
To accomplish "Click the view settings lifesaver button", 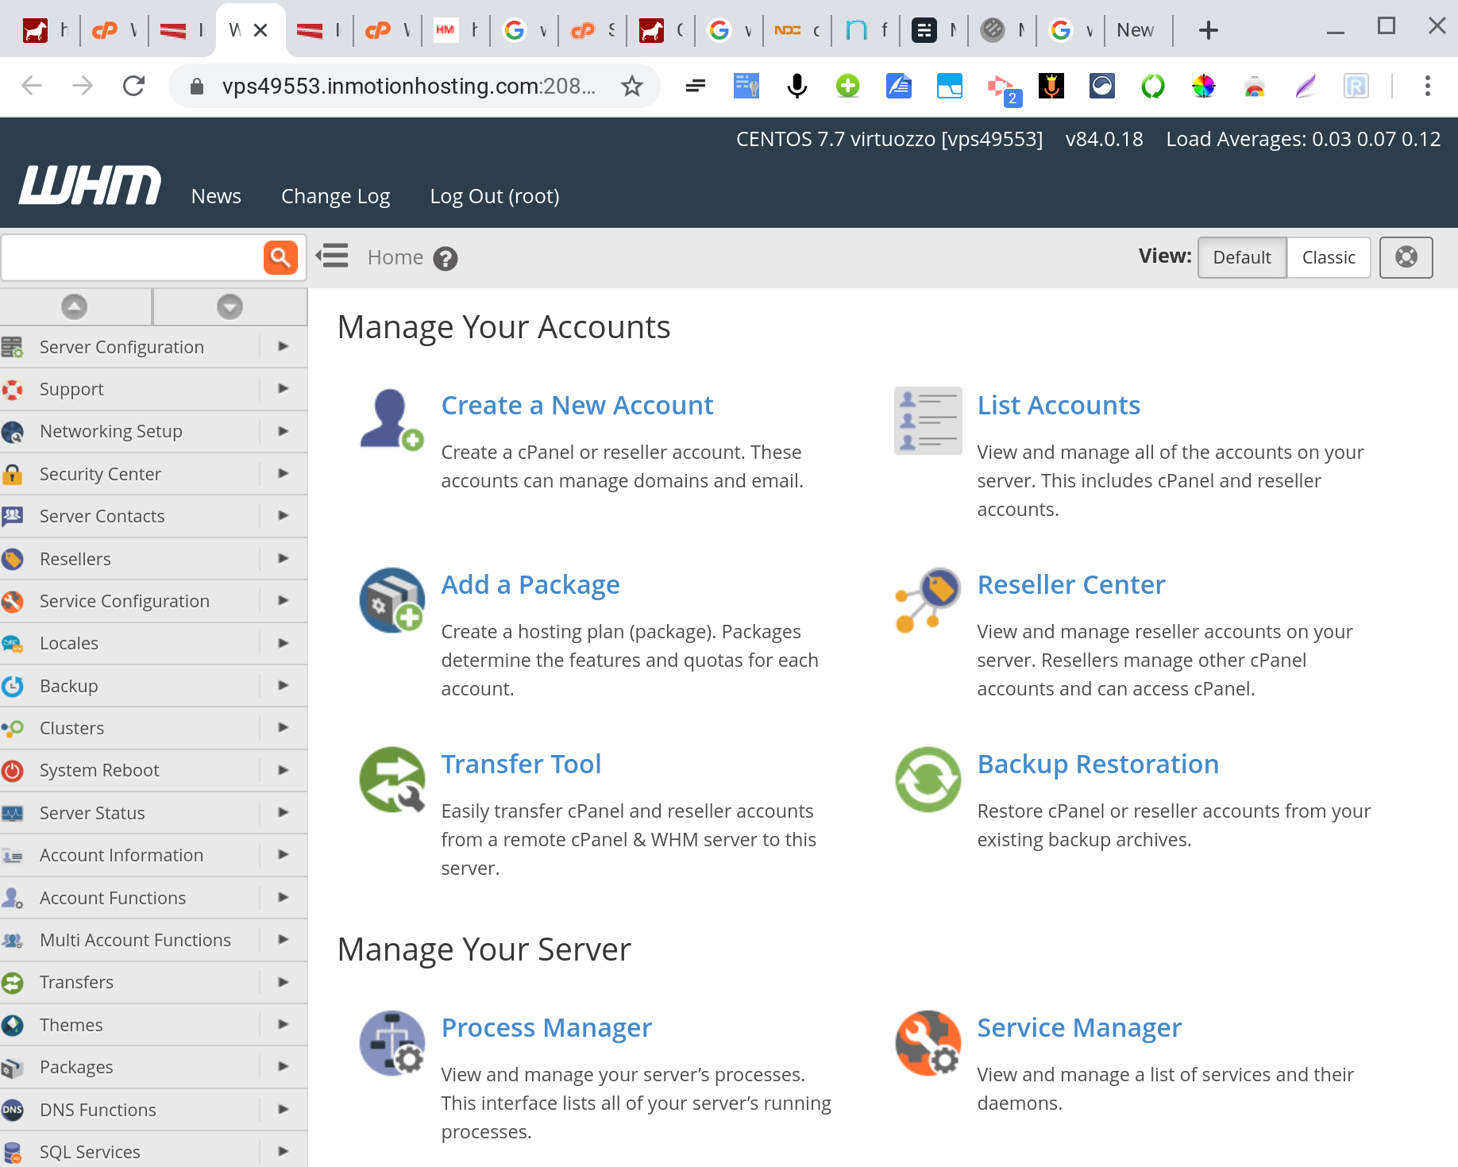I will tap(1406, 257).
